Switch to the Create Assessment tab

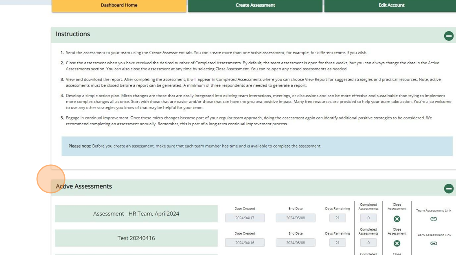coord(255,5)
